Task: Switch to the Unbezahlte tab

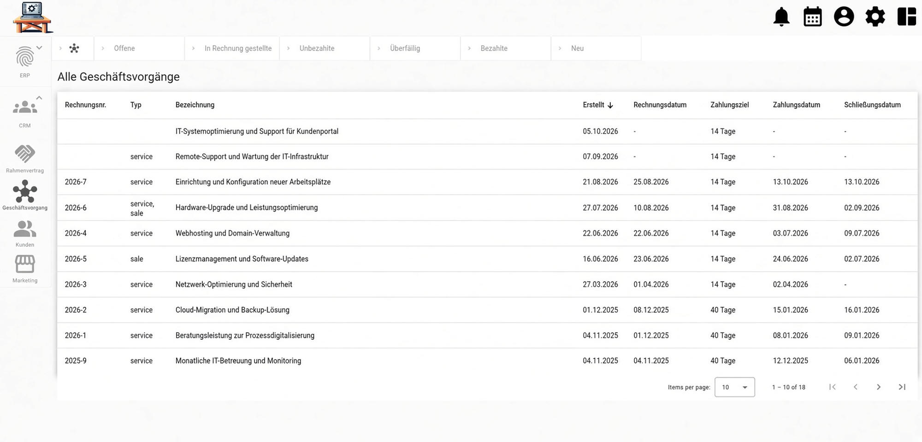Action: tap(325, 48)
